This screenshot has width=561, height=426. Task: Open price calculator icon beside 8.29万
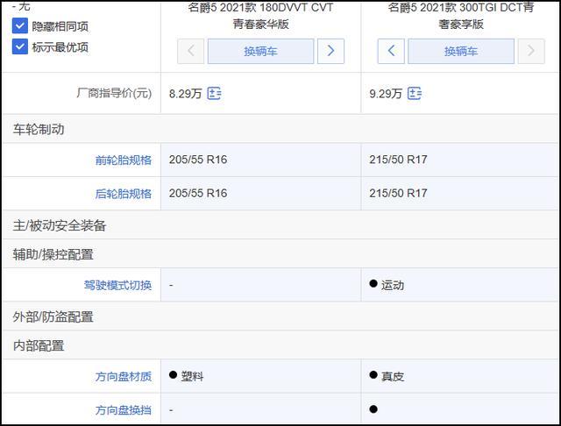pyautogui.click(x=214, y=94)
